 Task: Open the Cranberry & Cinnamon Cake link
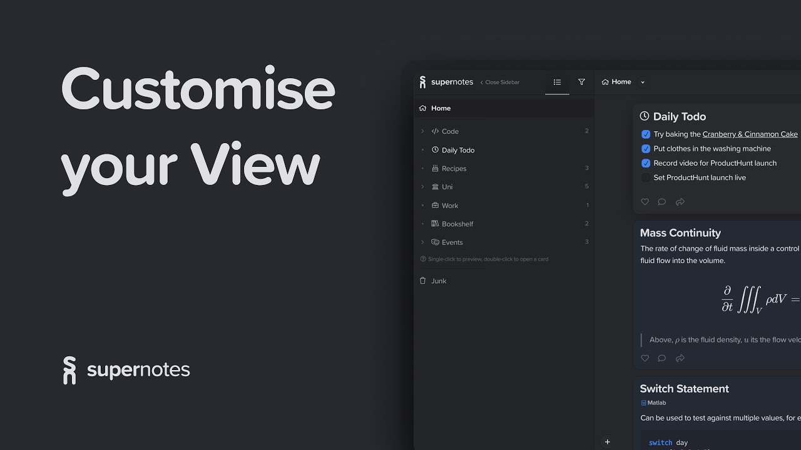click(x=750, y=134)
